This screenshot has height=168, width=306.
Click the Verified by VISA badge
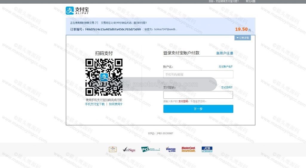[x=171, y=149]
